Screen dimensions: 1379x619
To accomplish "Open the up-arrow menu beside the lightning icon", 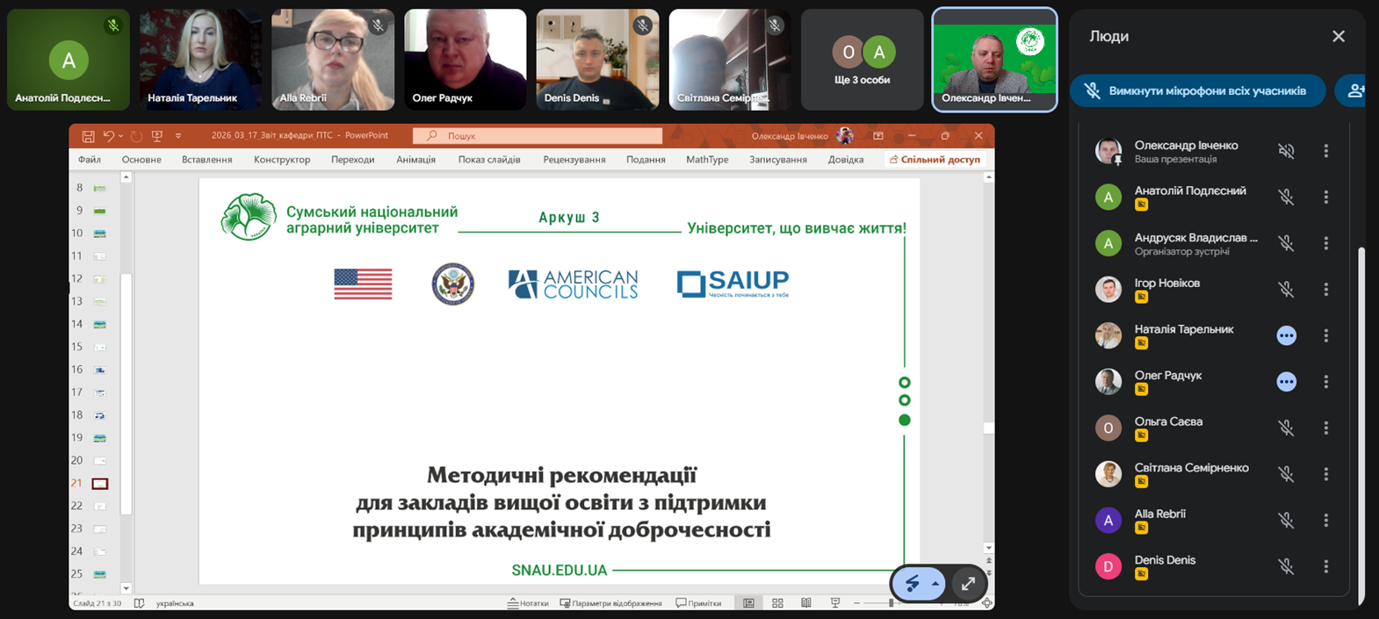I will pos(935,584).
